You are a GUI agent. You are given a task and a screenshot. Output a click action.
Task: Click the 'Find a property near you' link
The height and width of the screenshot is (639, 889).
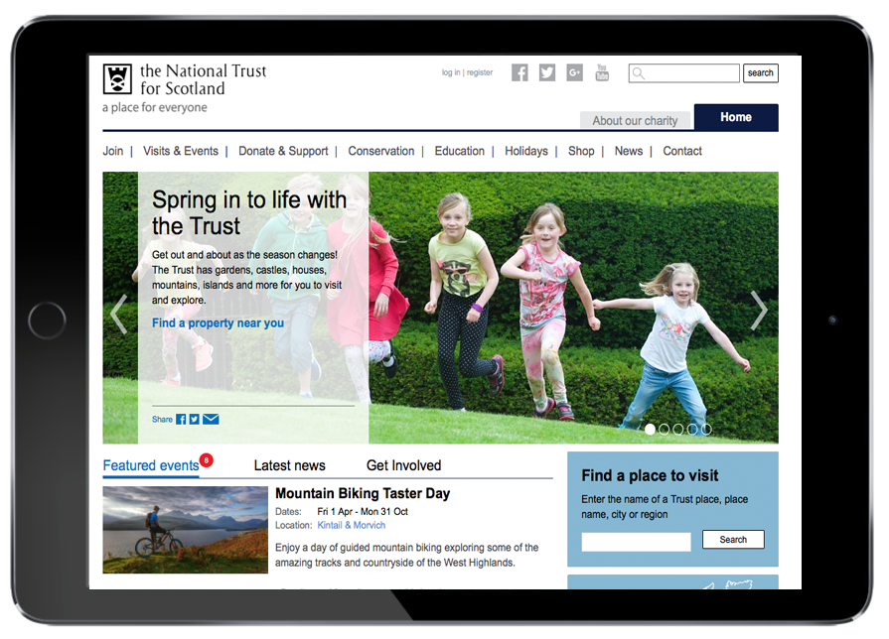pyautogui.click(x=218, y=323)
